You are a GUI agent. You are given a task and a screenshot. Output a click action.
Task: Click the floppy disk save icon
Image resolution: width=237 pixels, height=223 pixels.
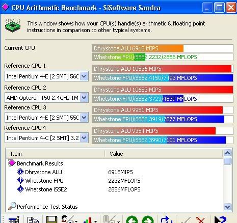pyautogui.click(x=51, y=219)
